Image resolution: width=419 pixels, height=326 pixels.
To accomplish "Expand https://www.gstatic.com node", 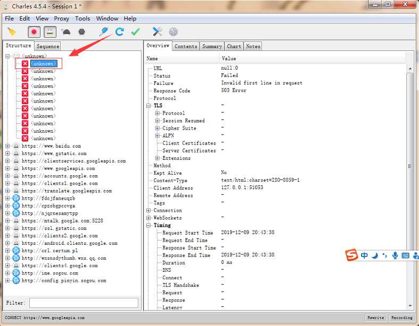I will coord(7,153).
